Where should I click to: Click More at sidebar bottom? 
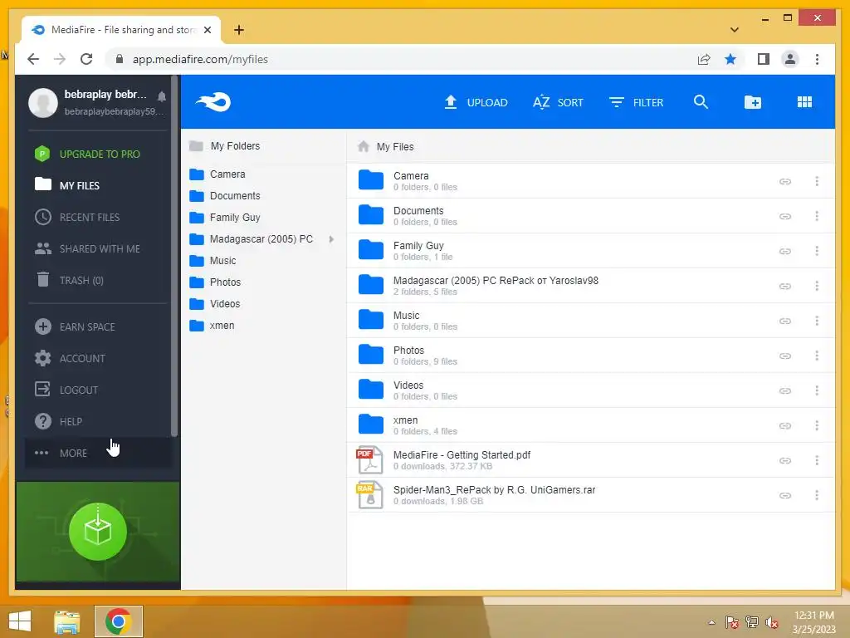point(98,453)
